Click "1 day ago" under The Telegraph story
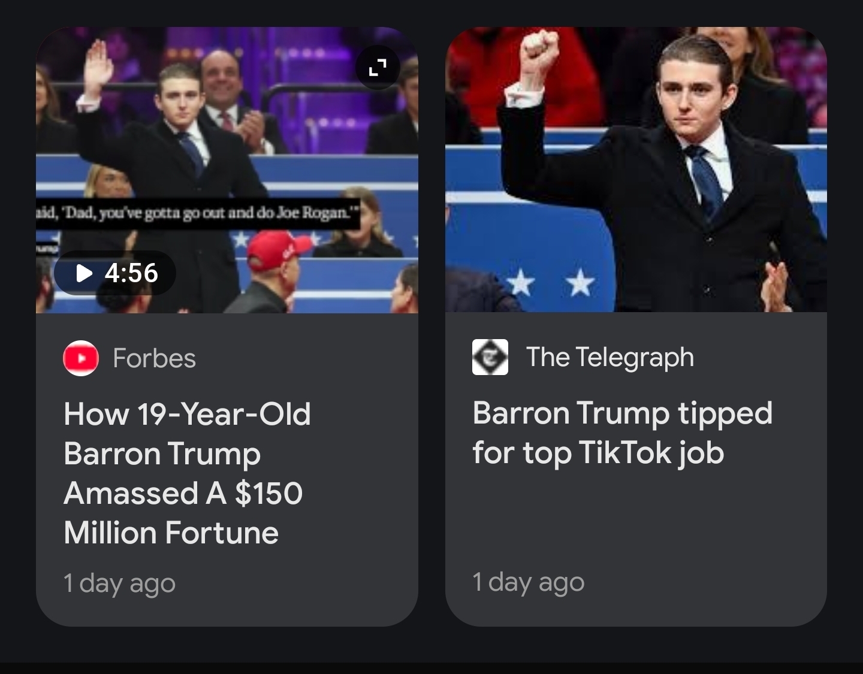The height and width of the screenshot is (674, 863). (528, 582)
